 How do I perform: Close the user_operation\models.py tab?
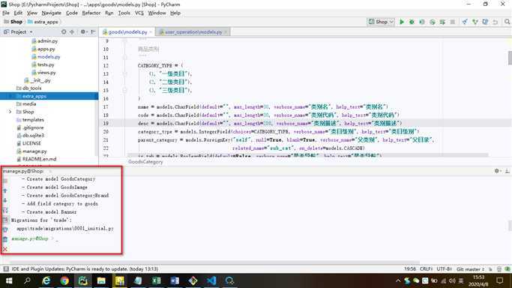coord(226,31)
